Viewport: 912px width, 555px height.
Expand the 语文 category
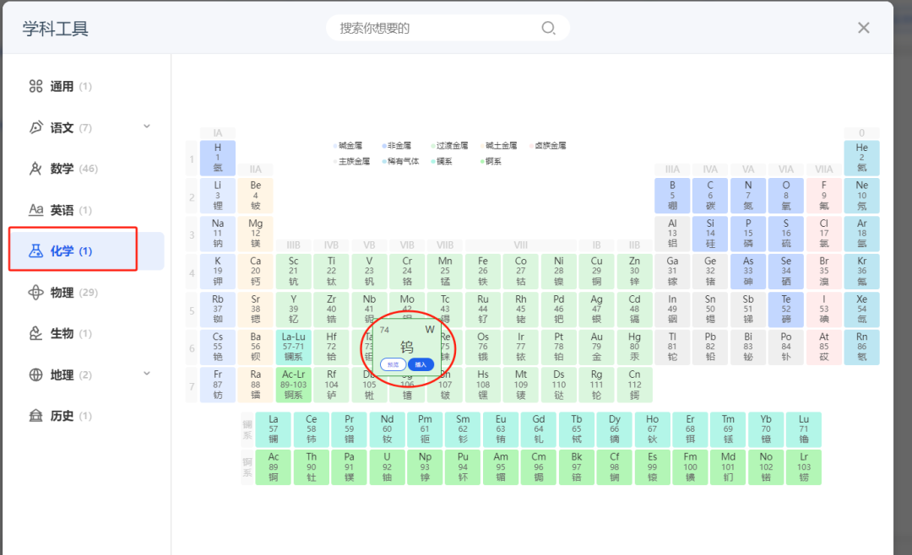[146, 127]
